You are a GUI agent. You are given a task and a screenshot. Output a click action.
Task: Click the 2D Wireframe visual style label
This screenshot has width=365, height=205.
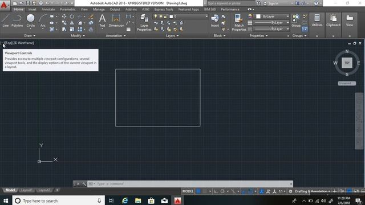pos(23,43)
